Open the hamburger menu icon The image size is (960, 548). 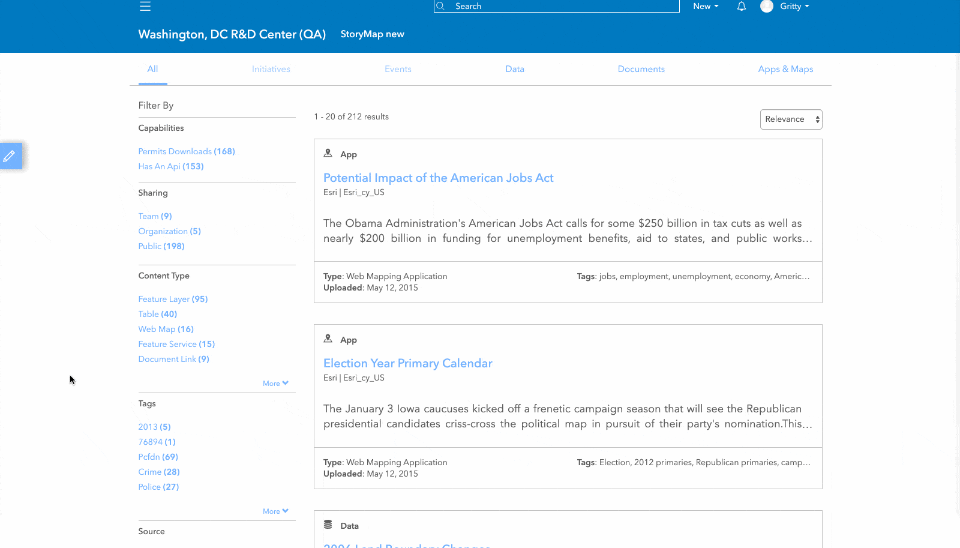point(145,7)
